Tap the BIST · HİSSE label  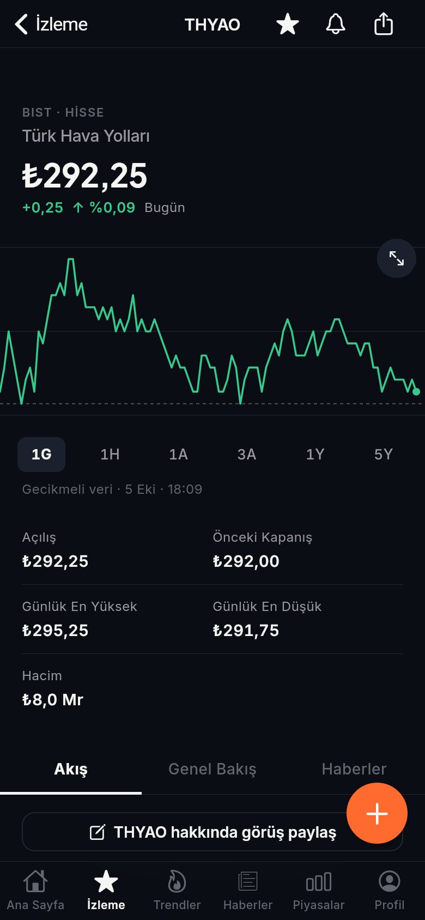(x=63, y=113)
